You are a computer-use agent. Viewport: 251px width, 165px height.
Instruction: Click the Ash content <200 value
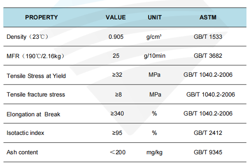click(x=118, y=152)
